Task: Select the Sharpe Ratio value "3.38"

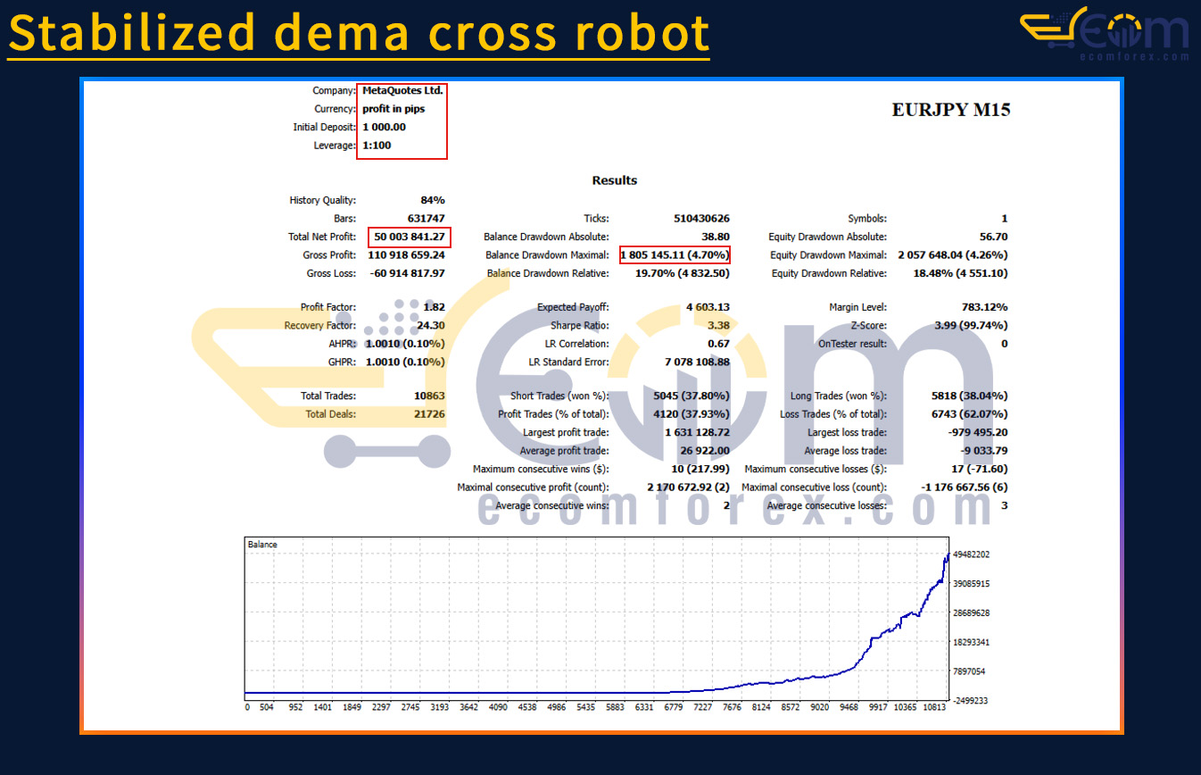Action: pyautogui.click(x=718, y=325)
